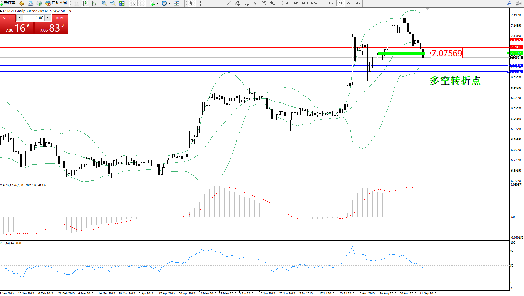The image size is (524, 296).
Task: Open search with the magnifier icon
Action: (510, 3)
